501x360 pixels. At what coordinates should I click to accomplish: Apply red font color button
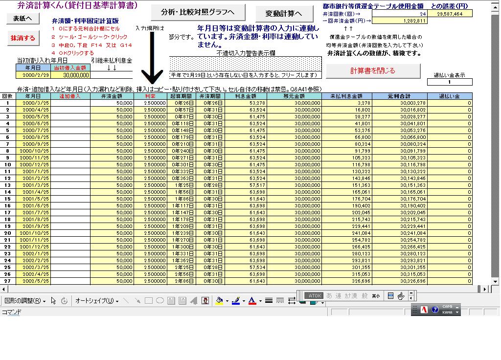tap(252, 301)
